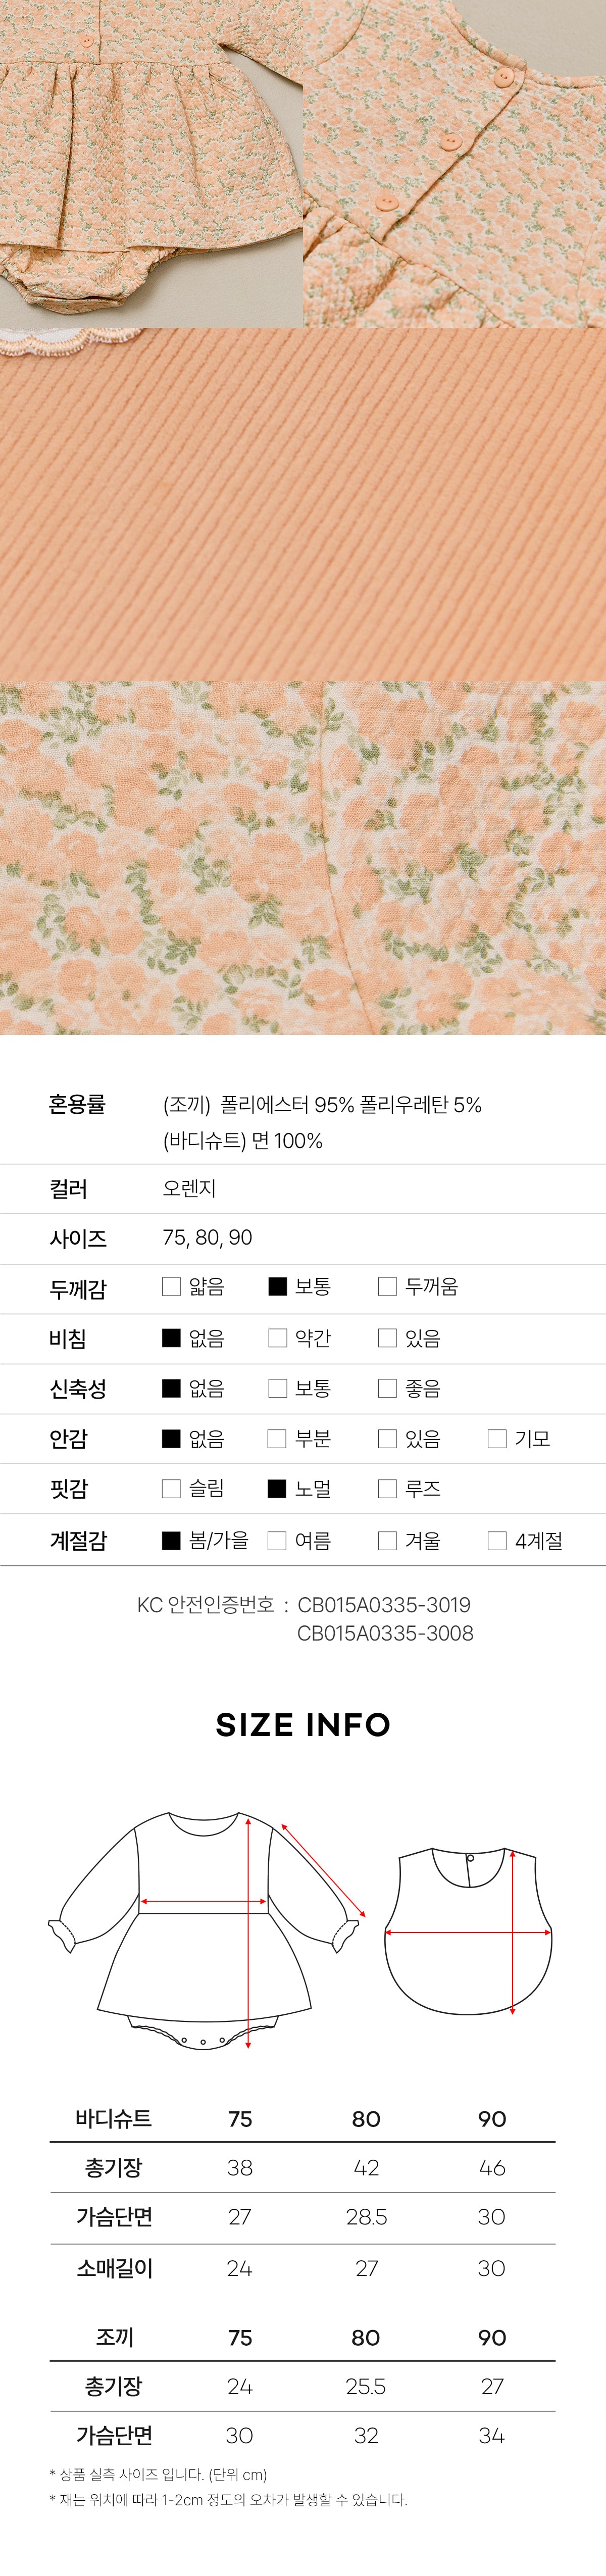Click the SIZE INFO heading

[x=303, y=1725]
